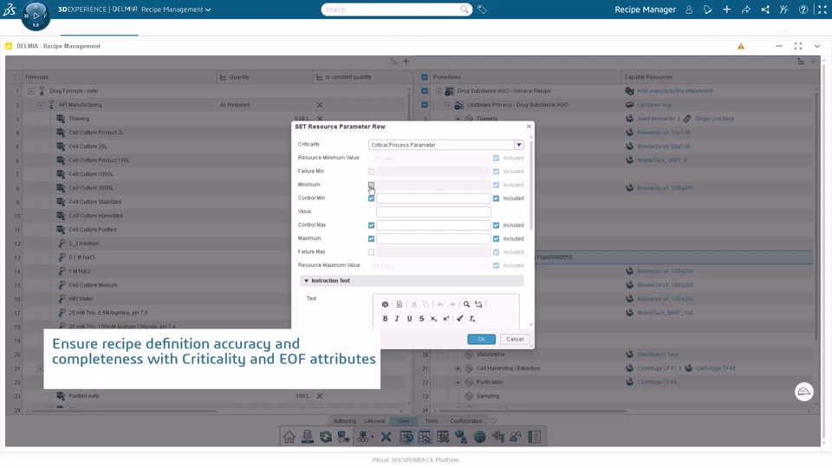Toggle Included checkbox for Control Min
Screen dimensions: 832x468
point(496,198)
